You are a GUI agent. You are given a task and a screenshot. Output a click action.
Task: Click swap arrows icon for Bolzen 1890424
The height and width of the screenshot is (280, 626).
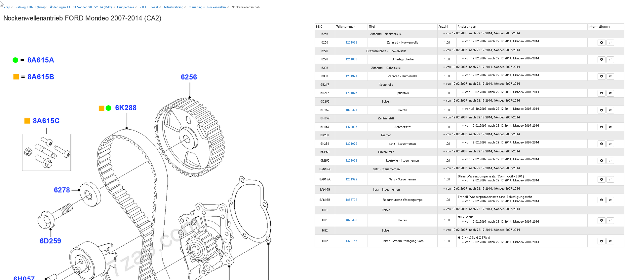[x=610, y=110]
